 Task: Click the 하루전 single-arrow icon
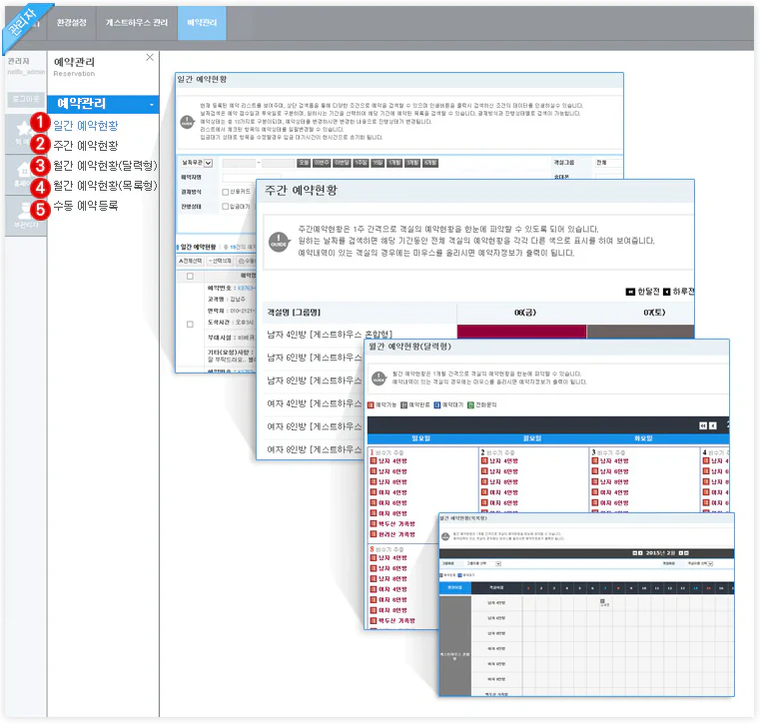667,292
